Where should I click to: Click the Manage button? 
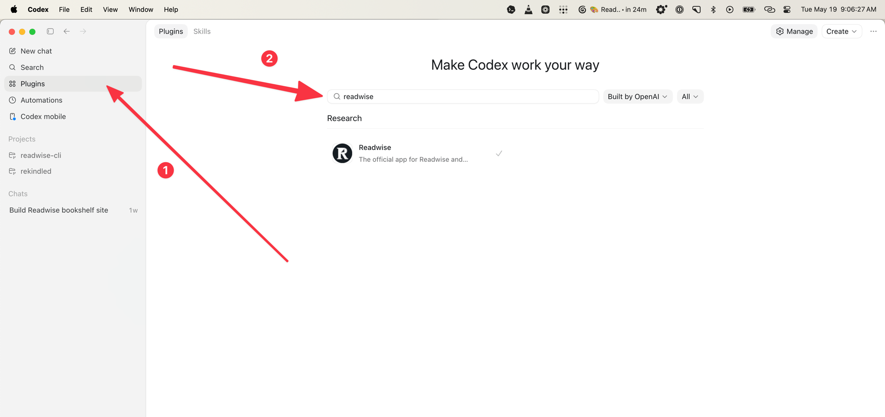pyautogui.click(x=794, y=31)
